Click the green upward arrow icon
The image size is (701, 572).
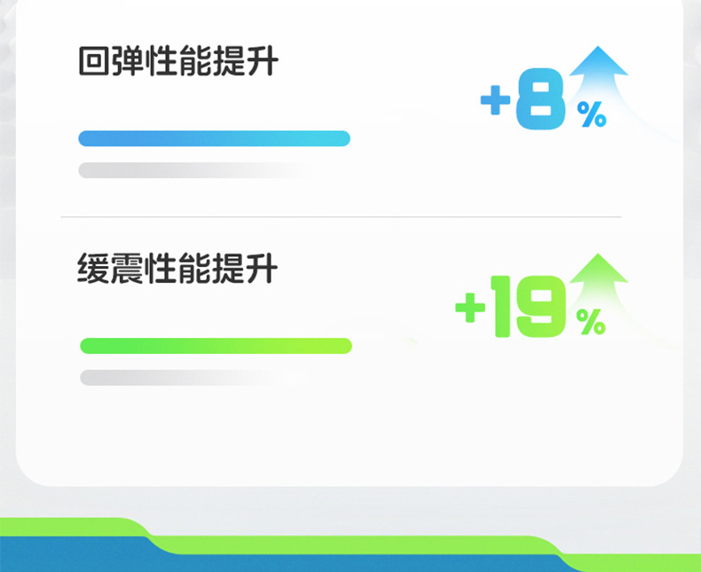coord(599,273)
